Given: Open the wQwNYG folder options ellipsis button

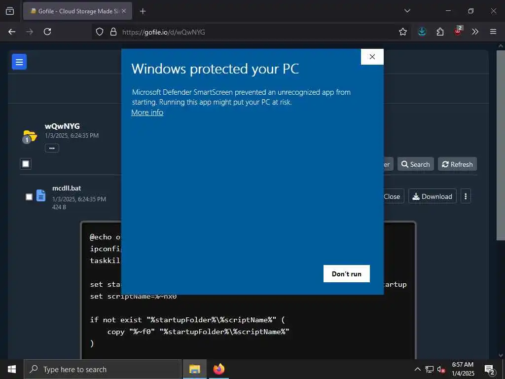Looking at the screenshot, I should coord(52,148).
